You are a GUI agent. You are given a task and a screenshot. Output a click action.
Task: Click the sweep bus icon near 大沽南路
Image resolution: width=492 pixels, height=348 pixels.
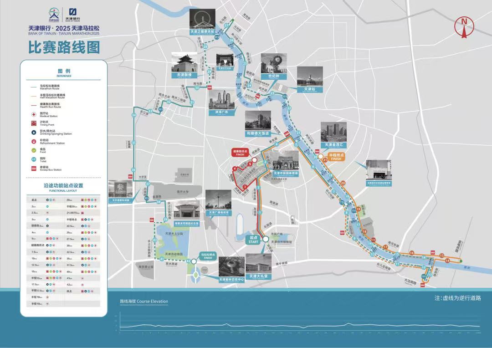point(422,285)
